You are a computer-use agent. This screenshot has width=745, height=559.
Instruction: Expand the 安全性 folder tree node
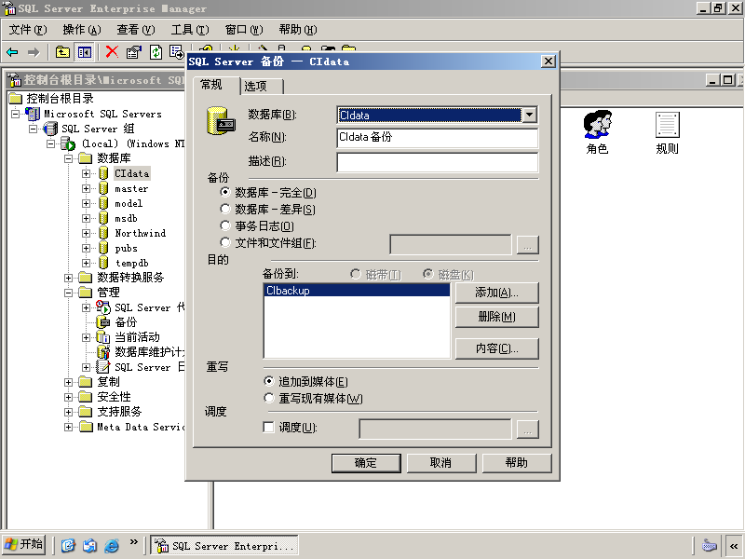68,397
